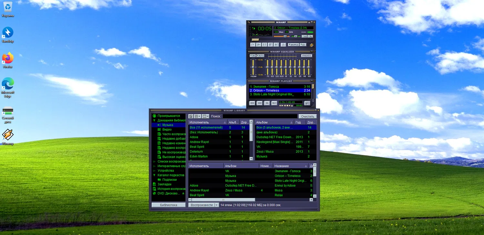This screenshot has height=235, width=484.
Task: Click the 'Воспроизвести' button in the library
Action: [202, 205]
